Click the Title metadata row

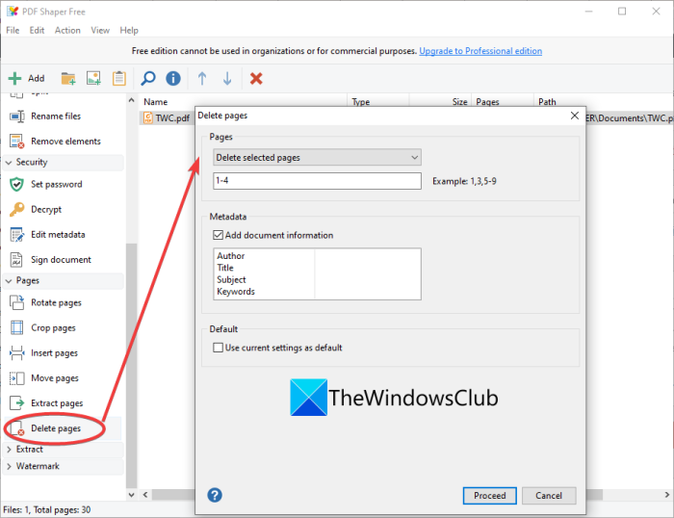tap(317, 268)
